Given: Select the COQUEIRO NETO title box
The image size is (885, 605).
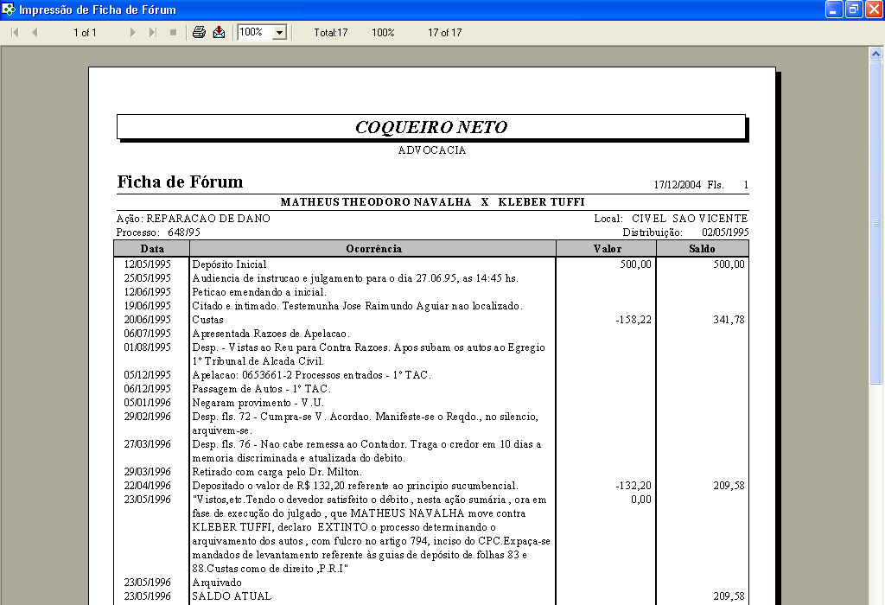Looking at the screenshot, I should [x=430, y=127].
